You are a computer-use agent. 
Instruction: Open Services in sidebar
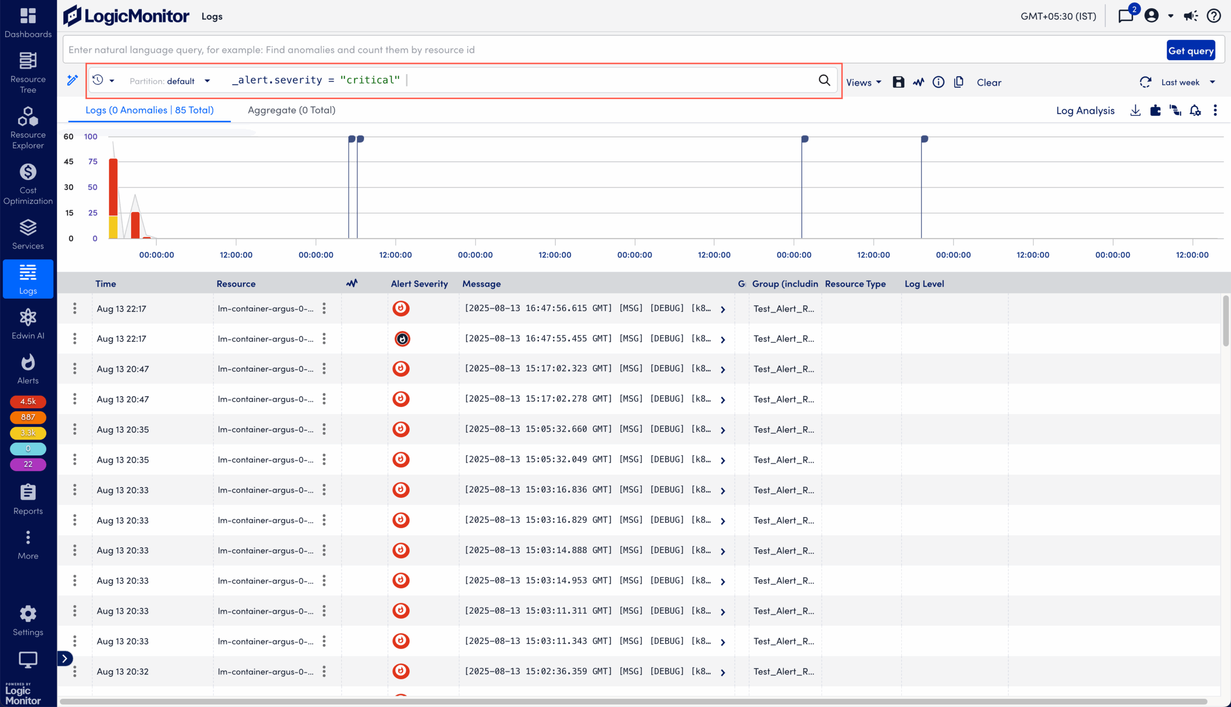28,235
